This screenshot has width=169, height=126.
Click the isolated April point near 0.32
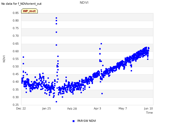(x=102, y=94)
